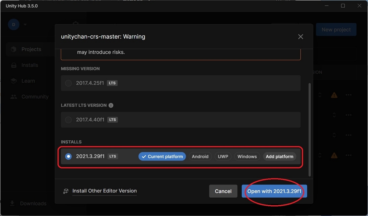Click the Add platform button
Viewport: 368px width, 216px height.
click(x=280, y=157)
